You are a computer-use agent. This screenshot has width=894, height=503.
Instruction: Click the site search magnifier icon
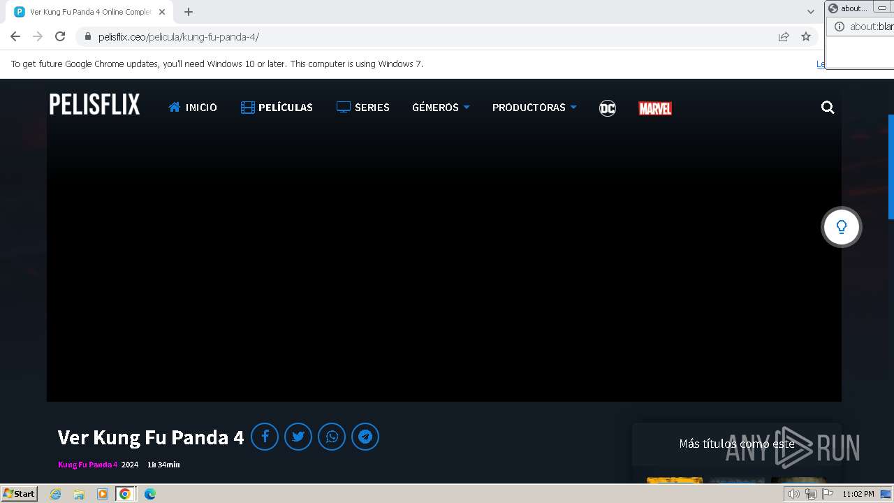coord(828,108)
